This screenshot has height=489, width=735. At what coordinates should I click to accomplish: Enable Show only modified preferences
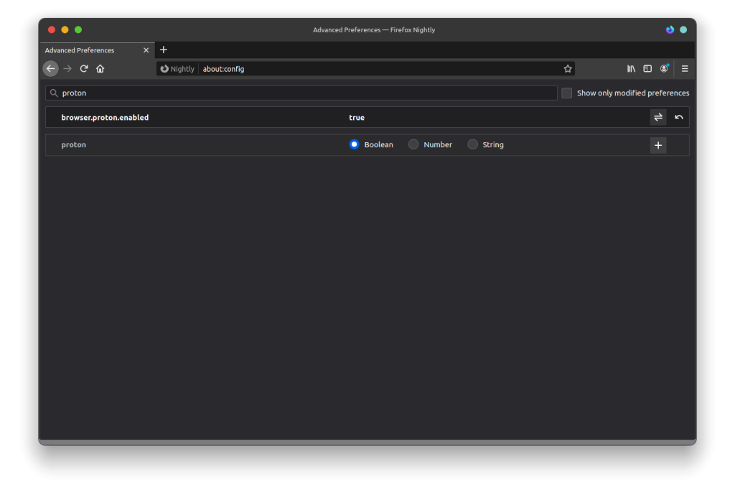pos(566,93)
